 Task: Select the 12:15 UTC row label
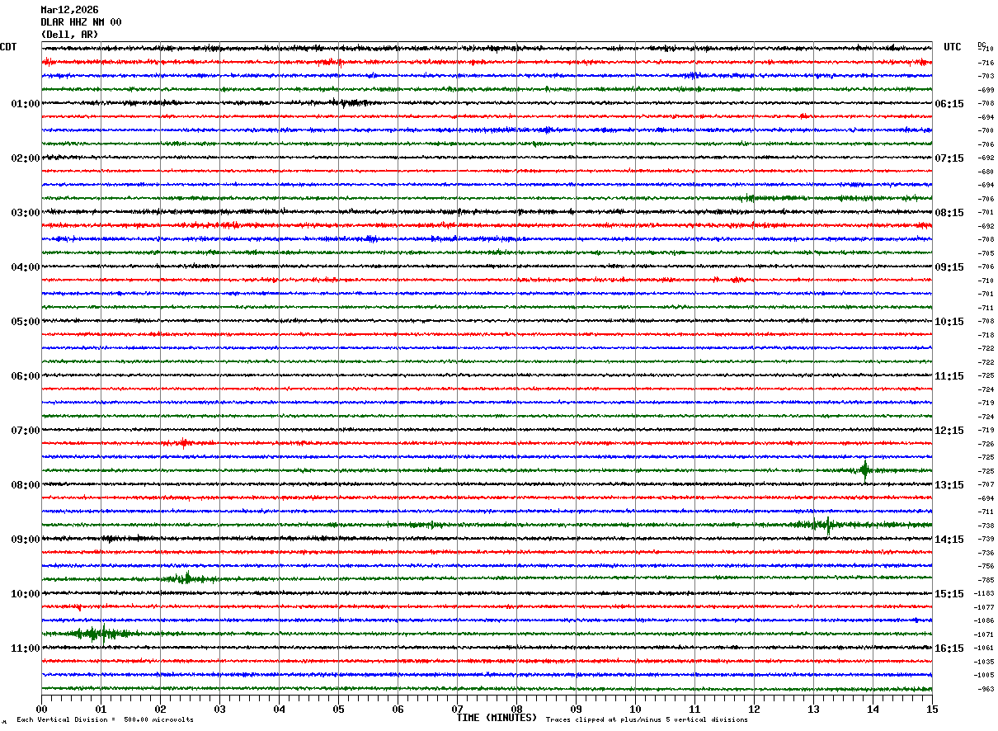(x=949, y=431)
